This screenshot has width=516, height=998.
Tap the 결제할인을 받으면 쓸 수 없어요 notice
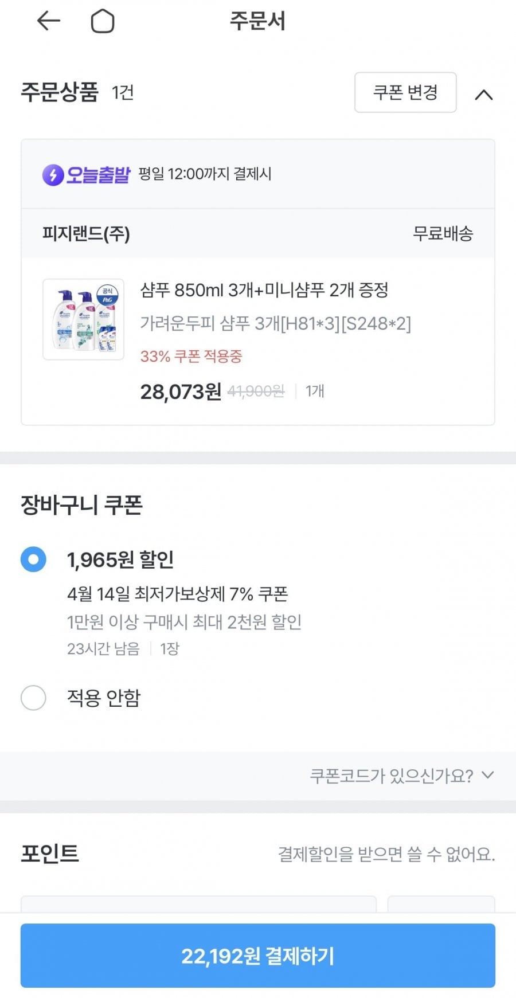coord(386,854)
